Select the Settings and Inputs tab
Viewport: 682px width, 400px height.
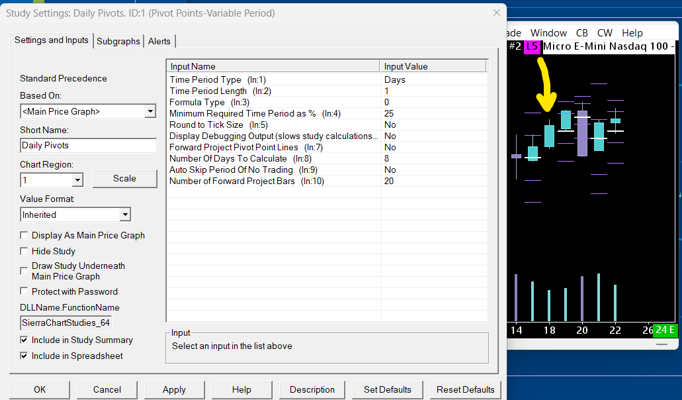[x=52, y=40]
